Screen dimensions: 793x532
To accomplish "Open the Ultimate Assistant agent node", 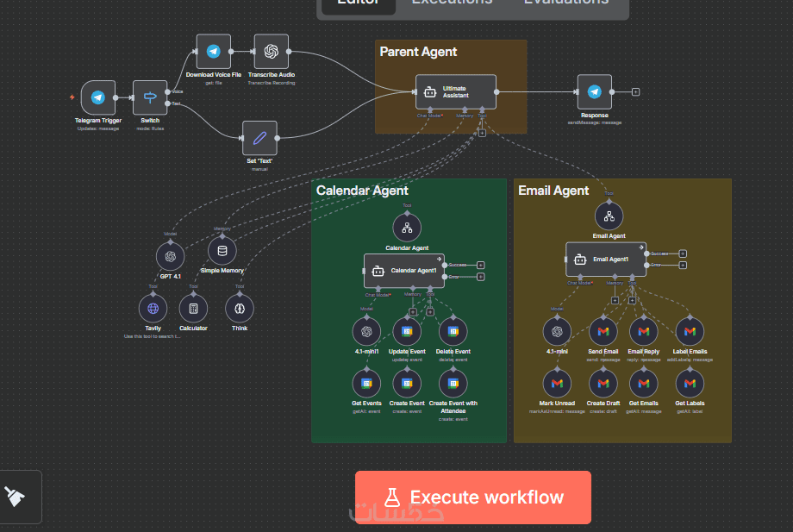I will [x=456, y=92].
